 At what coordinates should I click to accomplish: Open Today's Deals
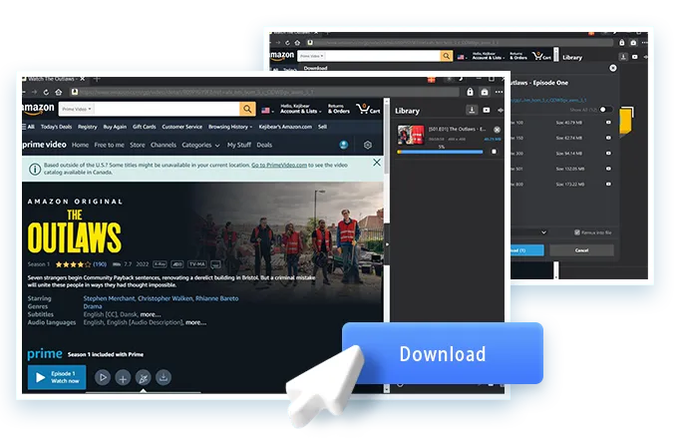[x=56, y=127]
